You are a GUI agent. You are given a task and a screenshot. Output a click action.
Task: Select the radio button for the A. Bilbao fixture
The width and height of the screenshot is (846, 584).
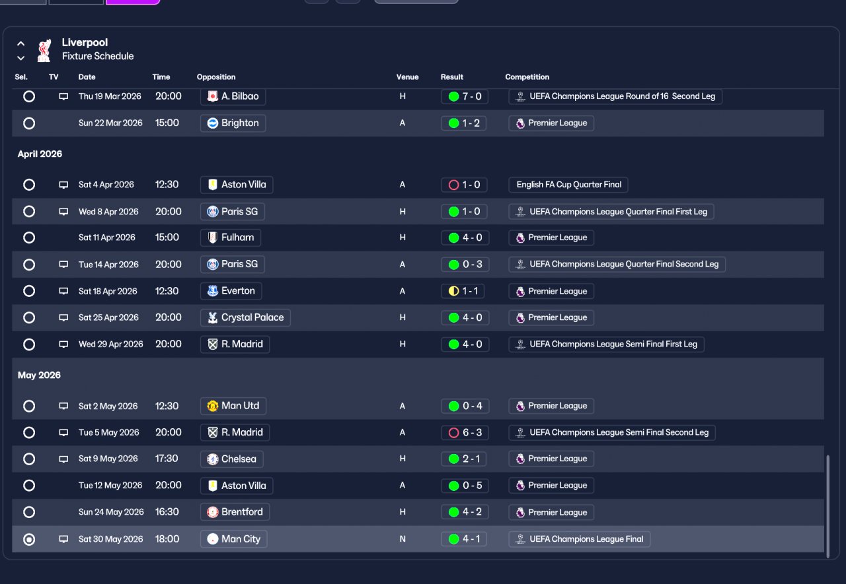(x=29, y=96)
